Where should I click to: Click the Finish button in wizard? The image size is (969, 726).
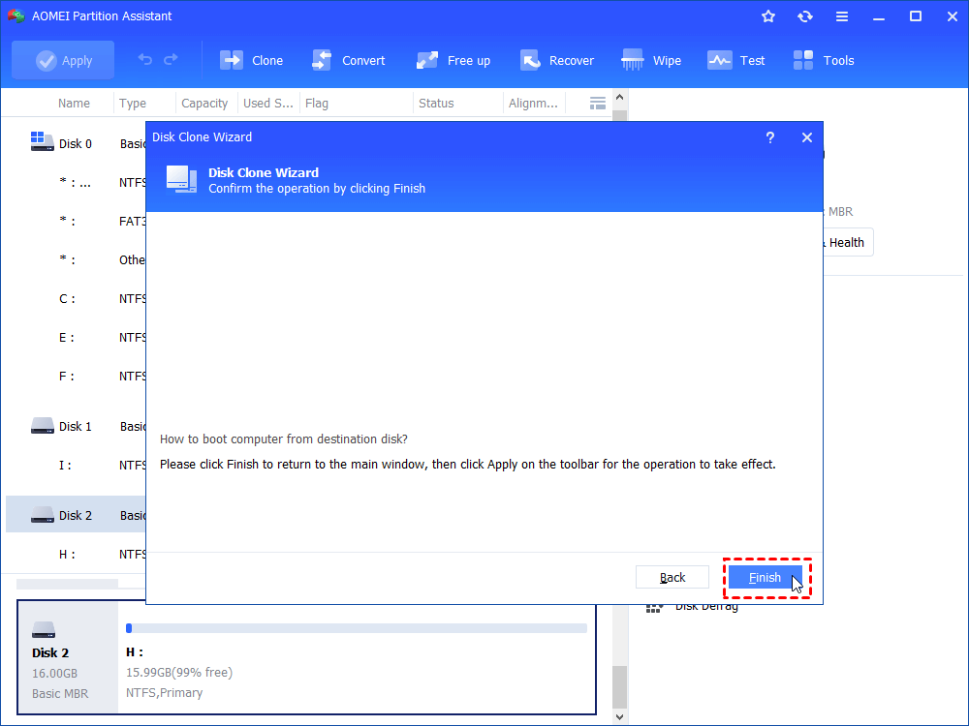click(x=766, y=577)
